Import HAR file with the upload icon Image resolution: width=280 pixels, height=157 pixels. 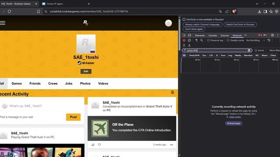(x=184, y=45)
